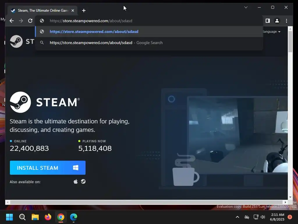
Task: Open the language dropdown on Steam
Action: click(272, 32)
